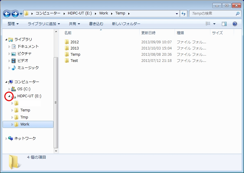The height and width of the screenshot is (173, 244).
Task: Open the arrow after Temp in breadcrumb
Action: 129,14
